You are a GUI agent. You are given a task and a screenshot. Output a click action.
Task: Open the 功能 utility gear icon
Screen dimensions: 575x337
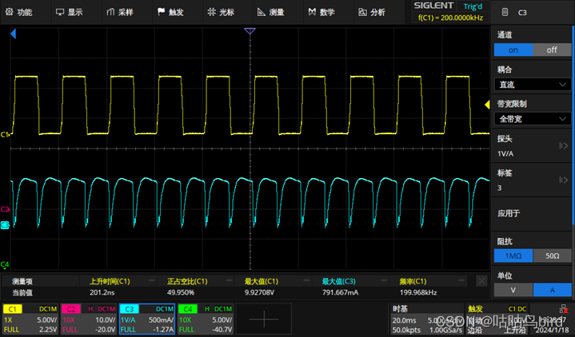click(x=10, y=12)
